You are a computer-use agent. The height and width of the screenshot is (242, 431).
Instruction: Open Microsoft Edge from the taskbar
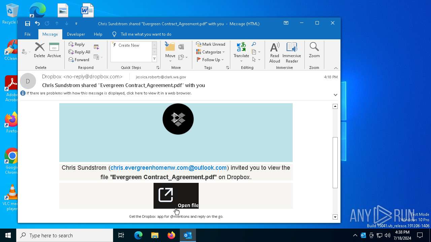pyautogui.click(x=138, y=235)
